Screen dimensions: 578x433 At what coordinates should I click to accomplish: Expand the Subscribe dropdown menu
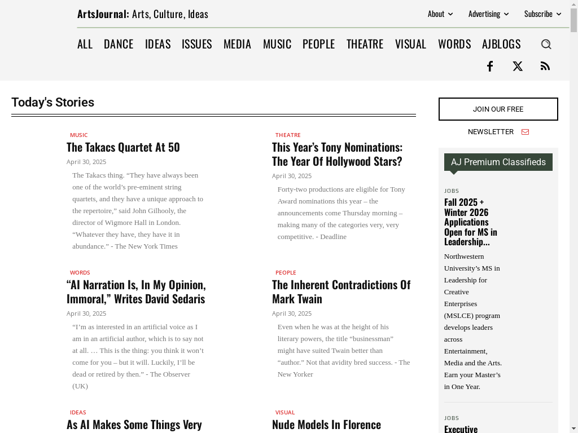542,14
